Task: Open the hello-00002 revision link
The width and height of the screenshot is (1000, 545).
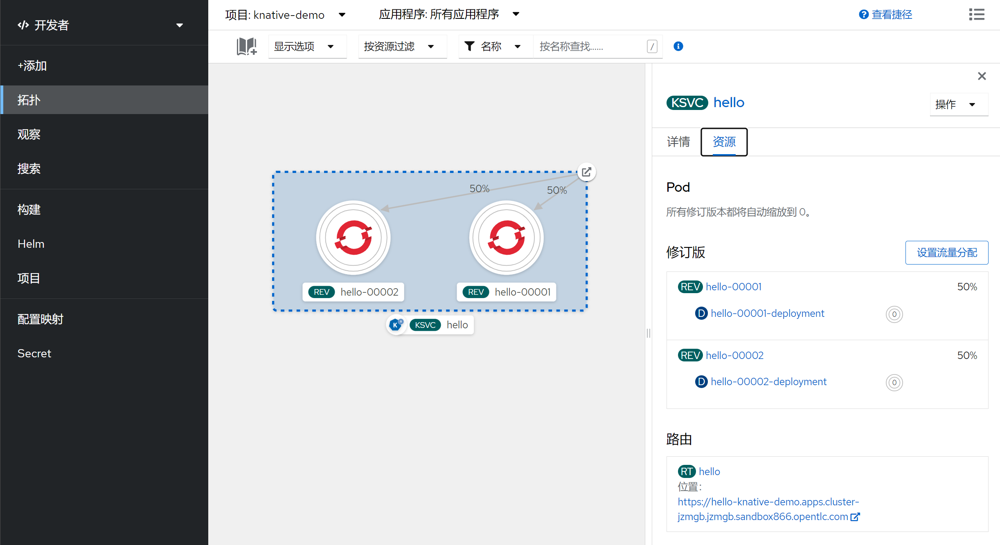Action: coord(734,356)
